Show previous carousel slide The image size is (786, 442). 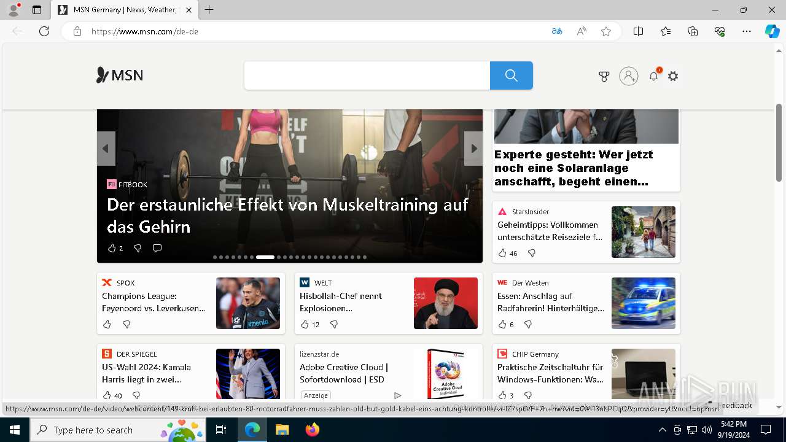106,149
